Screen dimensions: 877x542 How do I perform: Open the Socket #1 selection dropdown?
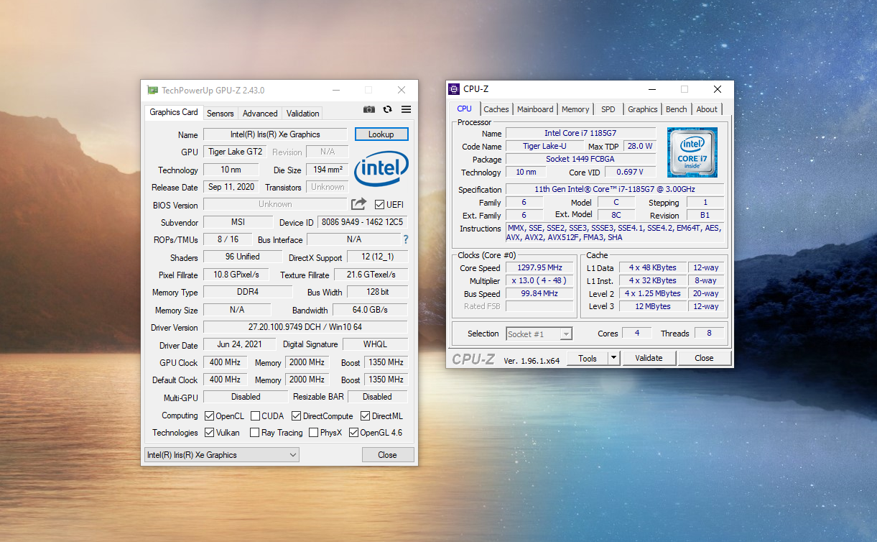(539, 334)
